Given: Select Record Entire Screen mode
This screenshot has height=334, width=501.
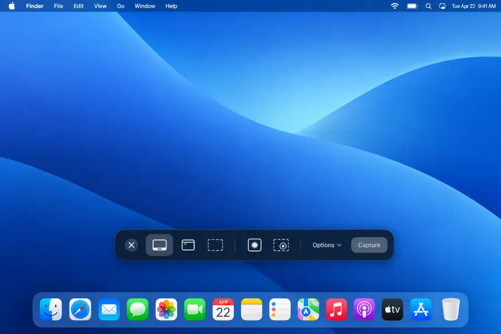Looking at the screenshot, I should tap(254, 245).
